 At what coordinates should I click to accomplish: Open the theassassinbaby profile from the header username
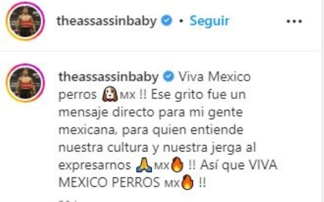(x=107, y=21)
